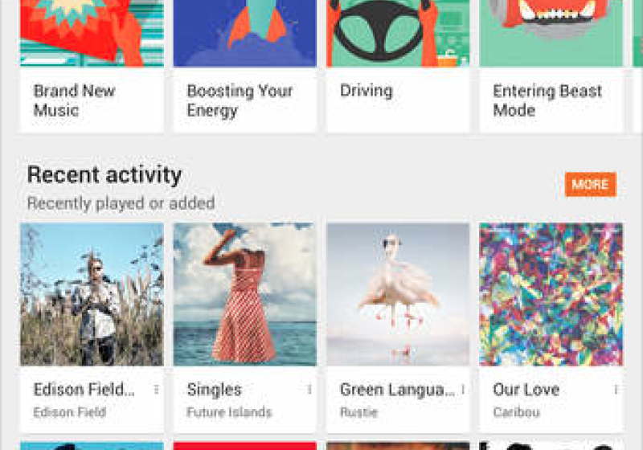Tap the Boosting Your Energy rocket artwork
643x450 pixels.
pyautogui.click(x=245, y=34)
